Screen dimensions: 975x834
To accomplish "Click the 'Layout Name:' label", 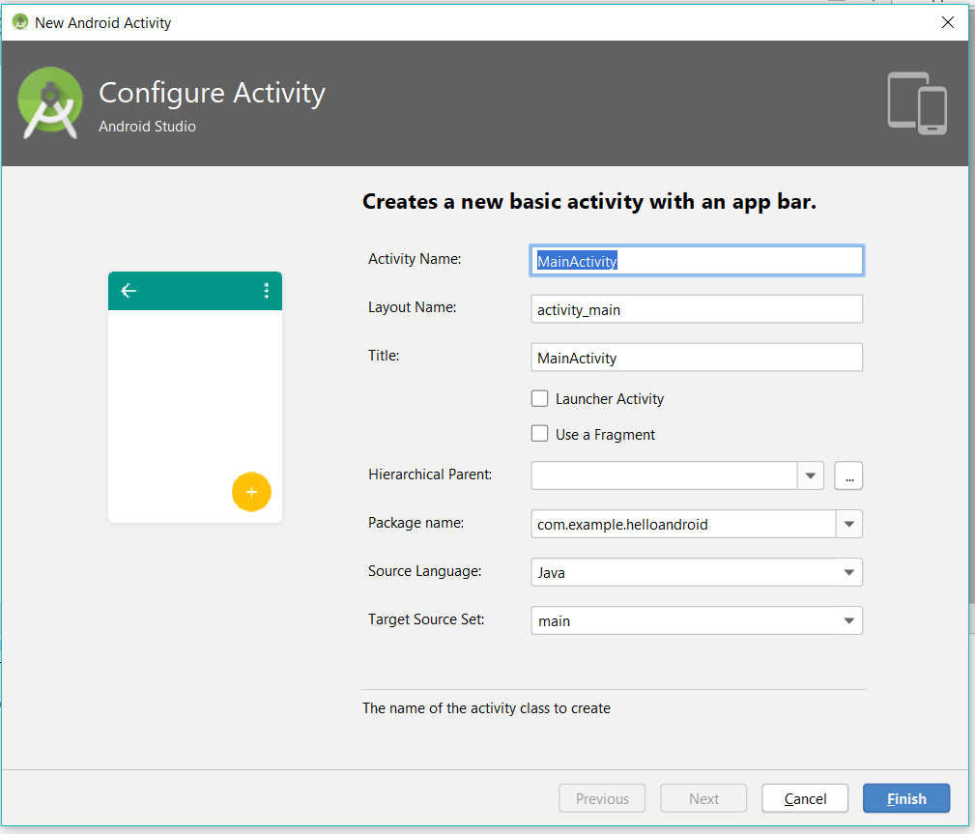I will point(413,307).
